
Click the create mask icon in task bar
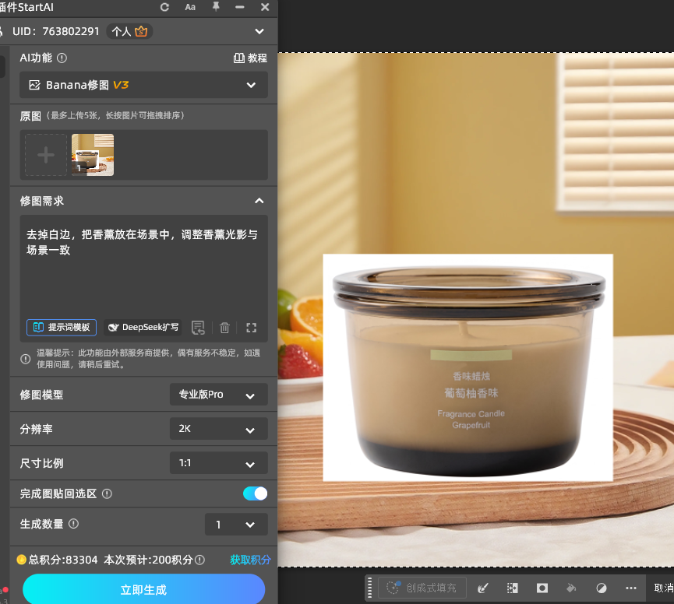pos(542,588)
